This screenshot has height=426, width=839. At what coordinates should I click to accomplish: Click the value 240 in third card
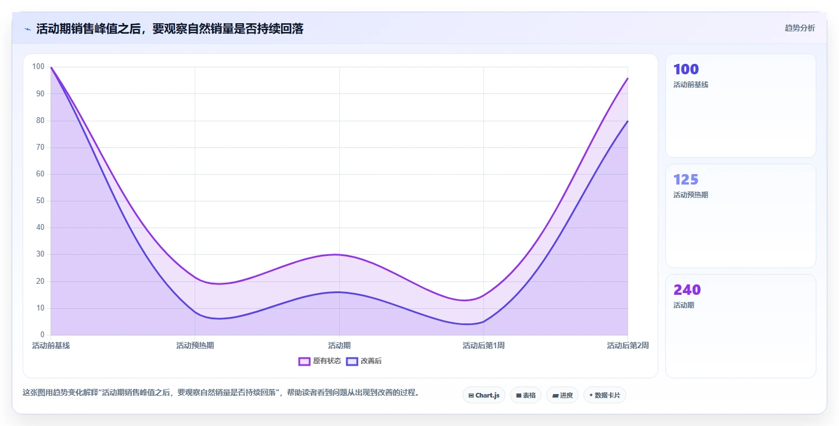(x=687, y=290)
